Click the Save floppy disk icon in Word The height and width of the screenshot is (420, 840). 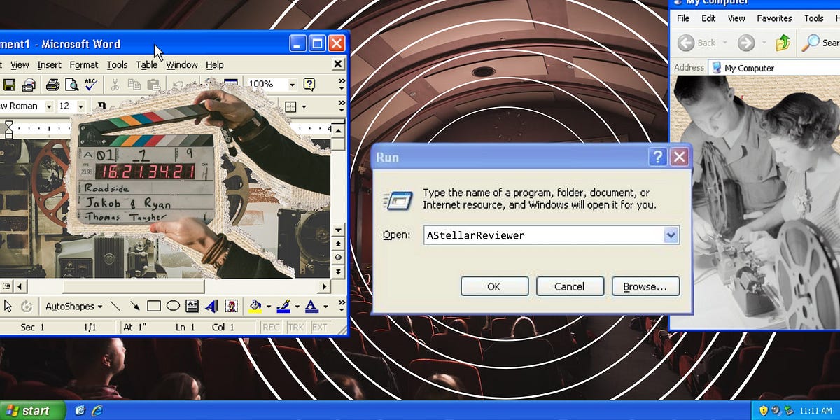coord(9,85)
